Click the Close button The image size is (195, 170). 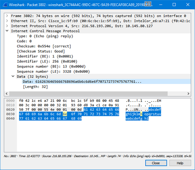(156, 163)
